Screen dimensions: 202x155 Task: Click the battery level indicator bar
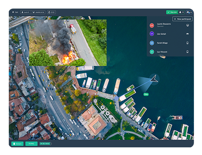coord(45,144)
